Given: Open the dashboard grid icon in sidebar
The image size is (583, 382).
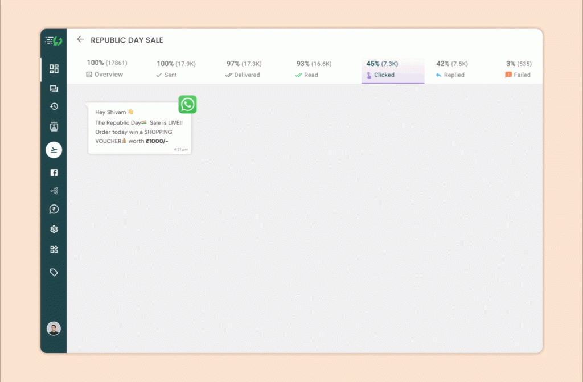Looking at the screenshot, I should click(x=54, y=69).
